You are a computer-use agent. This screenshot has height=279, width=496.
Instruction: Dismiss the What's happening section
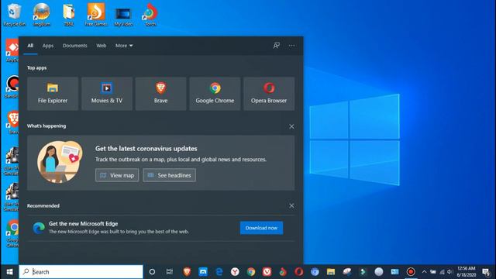click(291, 126)
